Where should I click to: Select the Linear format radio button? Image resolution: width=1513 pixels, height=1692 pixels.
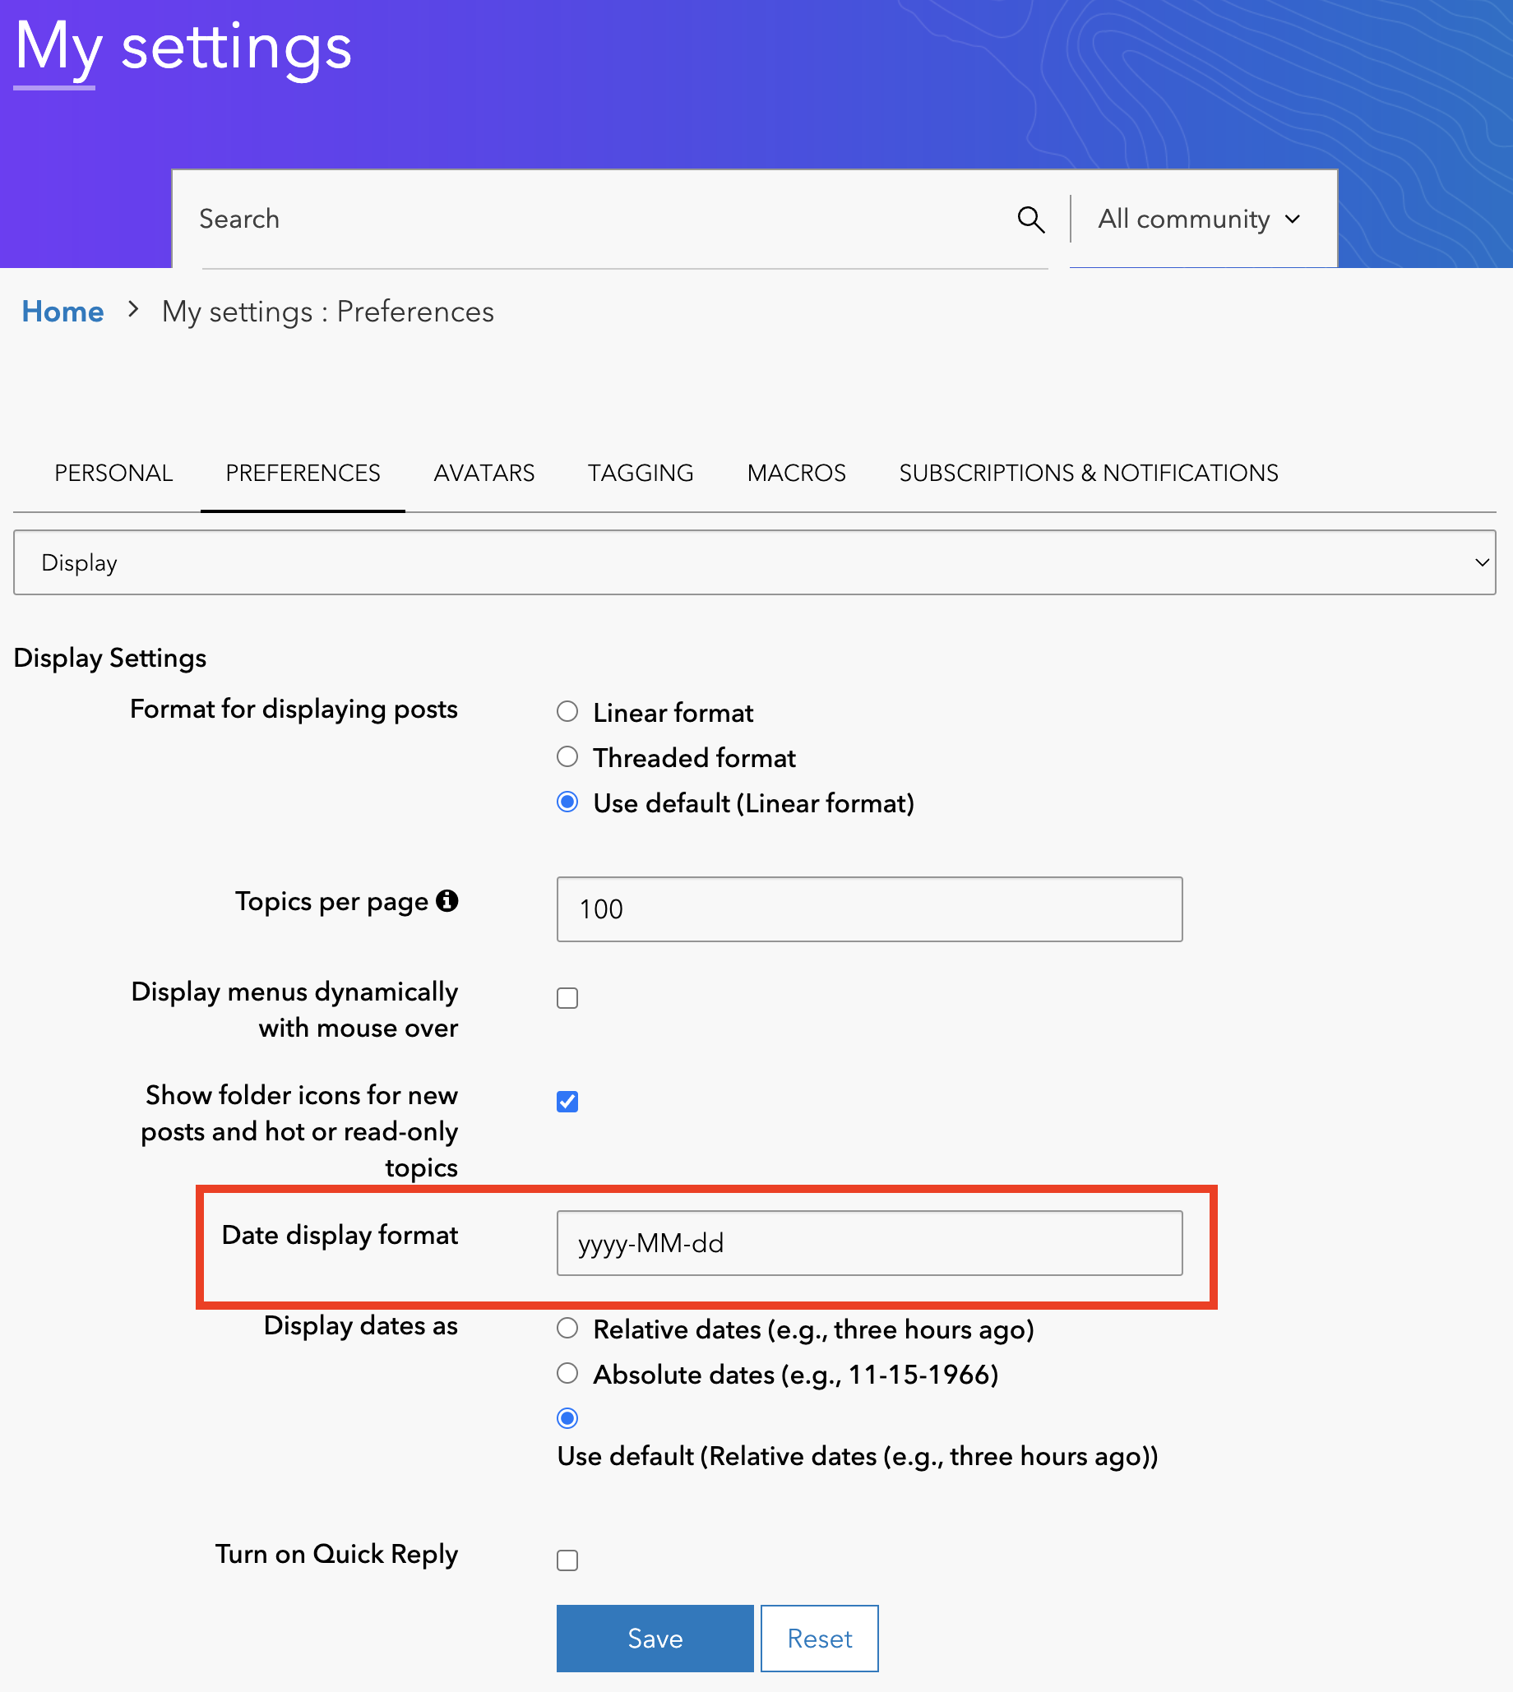567,711
